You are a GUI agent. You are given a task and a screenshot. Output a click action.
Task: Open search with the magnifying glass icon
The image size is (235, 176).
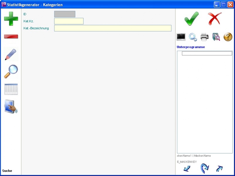click(x=11, y=71)
